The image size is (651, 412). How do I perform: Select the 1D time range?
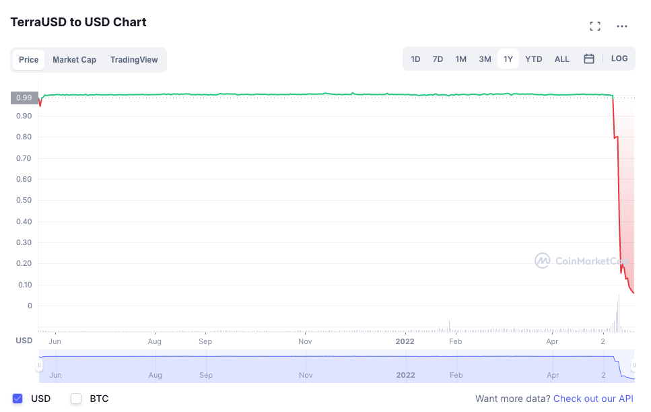click(x=415, y=59)
